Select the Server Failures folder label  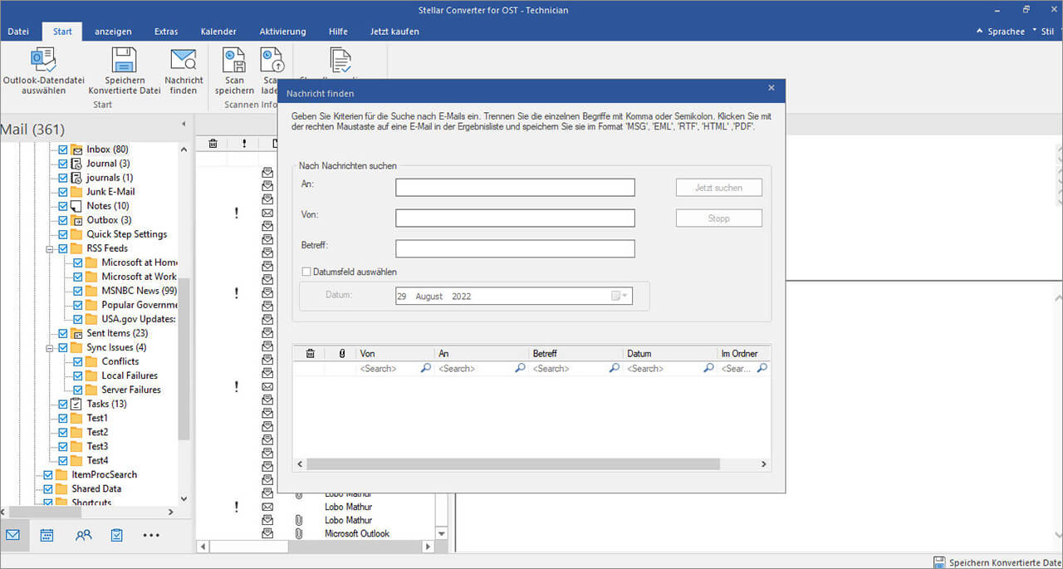[x=131, y=390]
